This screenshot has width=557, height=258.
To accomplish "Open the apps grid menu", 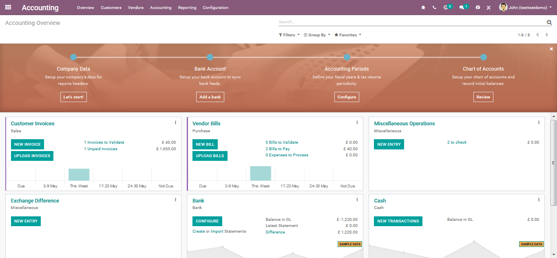I will point(8,7).
